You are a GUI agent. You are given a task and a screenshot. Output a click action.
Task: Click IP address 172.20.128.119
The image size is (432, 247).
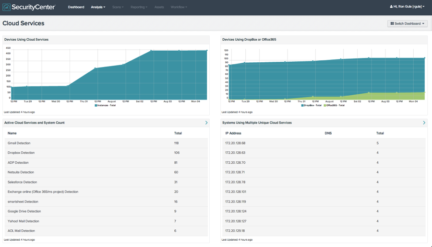coord(236,202)
